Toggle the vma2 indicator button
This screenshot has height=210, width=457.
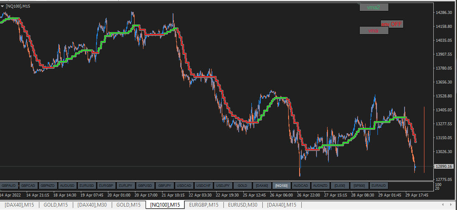pyautogui.click(x=374, y=7)
